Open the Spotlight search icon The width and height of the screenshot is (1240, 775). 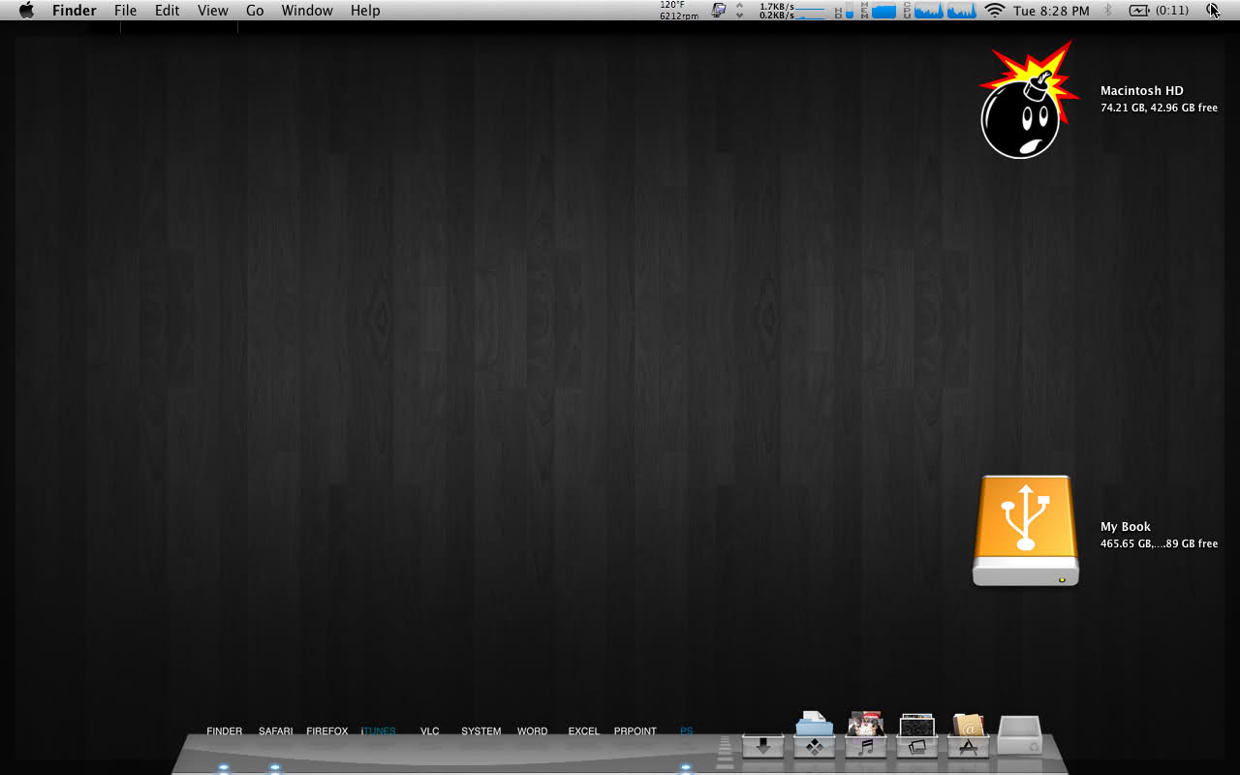coord(1213,11)
